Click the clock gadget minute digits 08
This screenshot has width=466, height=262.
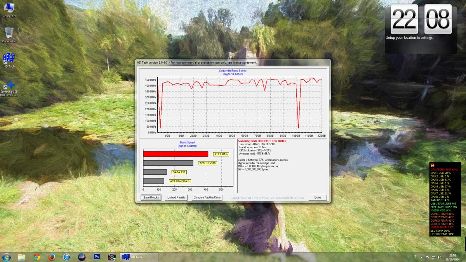coord(438,19)
